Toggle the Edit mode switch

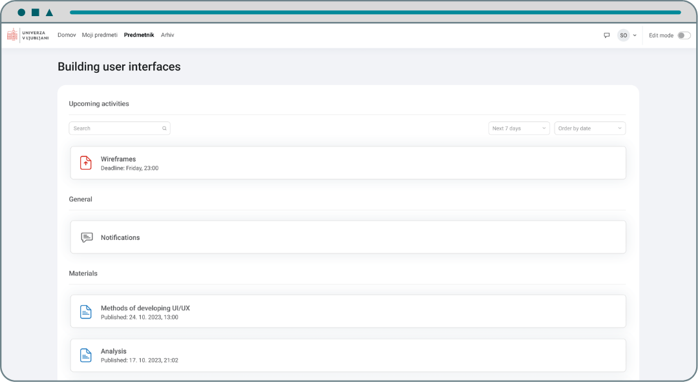684,35
